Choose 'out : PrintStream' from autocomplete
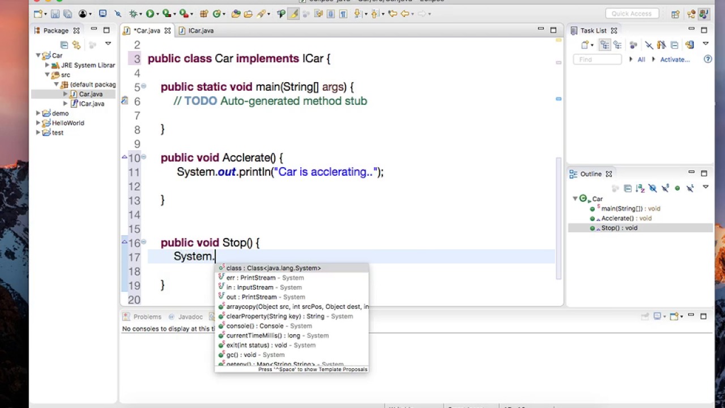 point(292,297)
